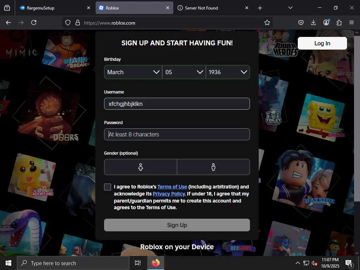Image resolution: width=360 pixels, height=270 pixels.
Task: Open the Windows Start menu
Action: 8,263
